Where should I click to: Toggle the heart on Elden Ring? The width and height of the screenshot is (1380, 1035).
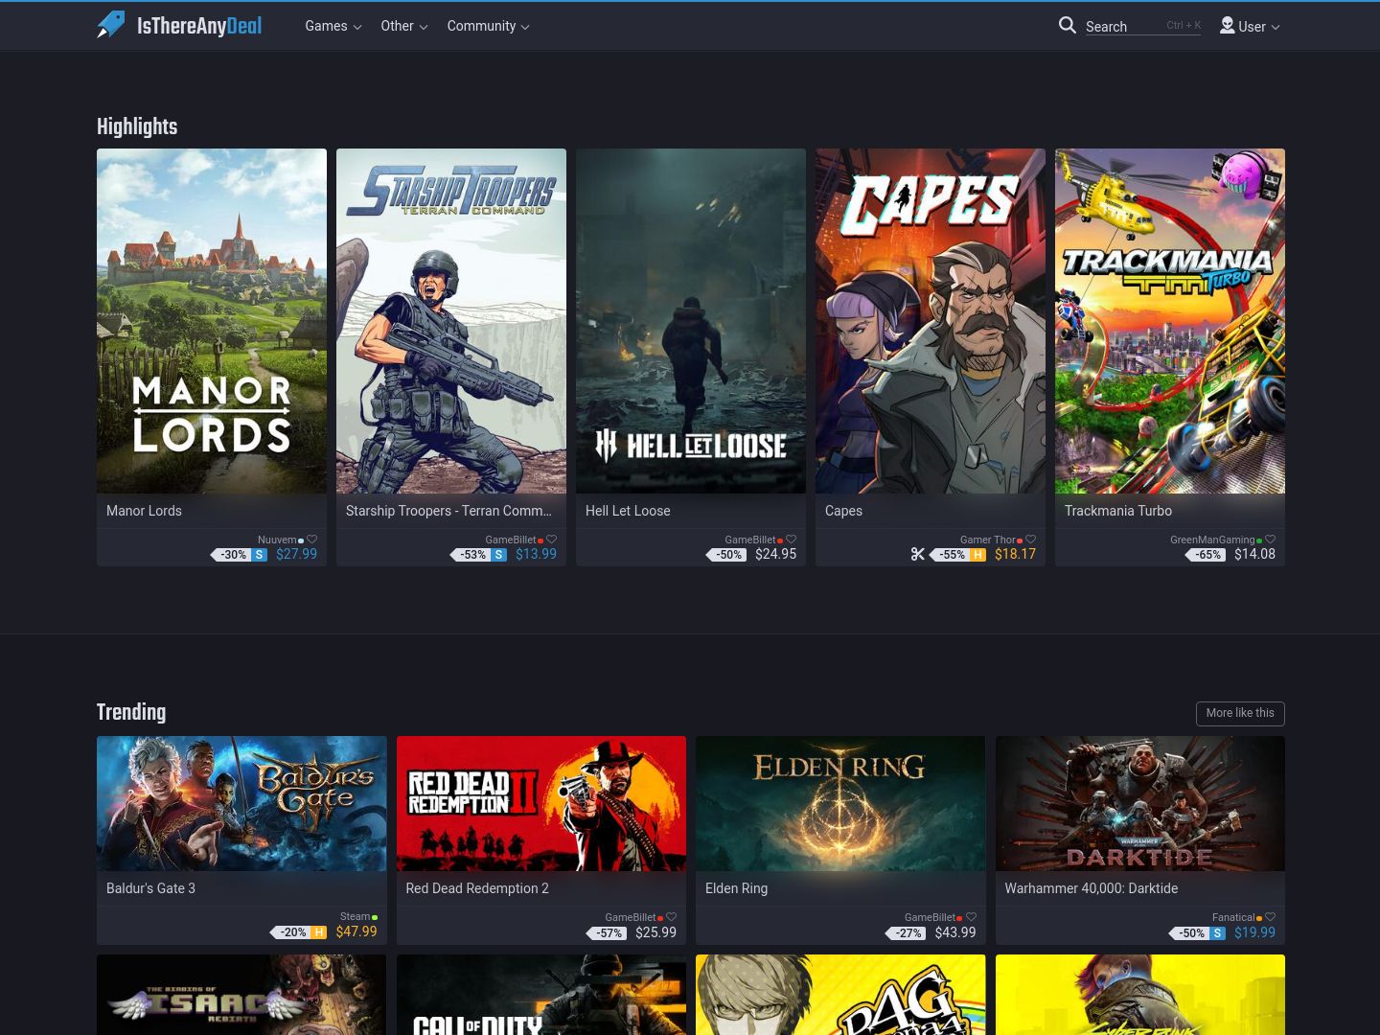(x=971, y=917)
